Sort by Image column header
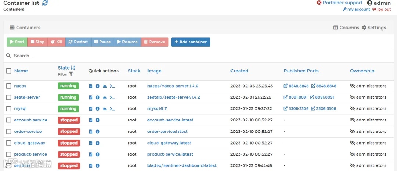Image resolution: width=397 pixels, height=171 pixels. click(x=154, y=71)
